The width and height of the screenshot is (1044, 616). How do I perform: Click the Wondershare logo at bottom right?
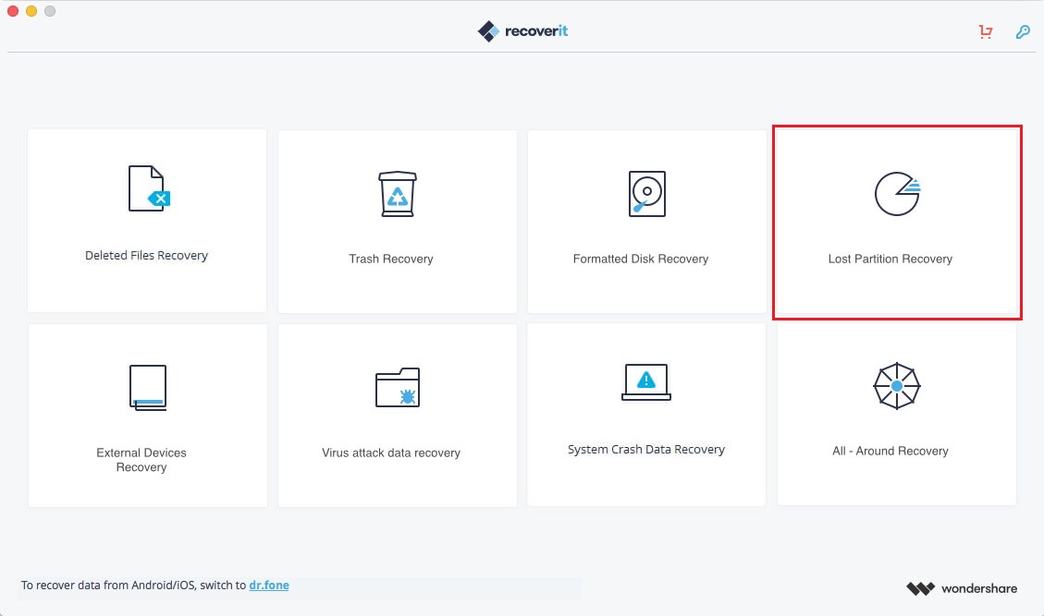pos(962,588)
